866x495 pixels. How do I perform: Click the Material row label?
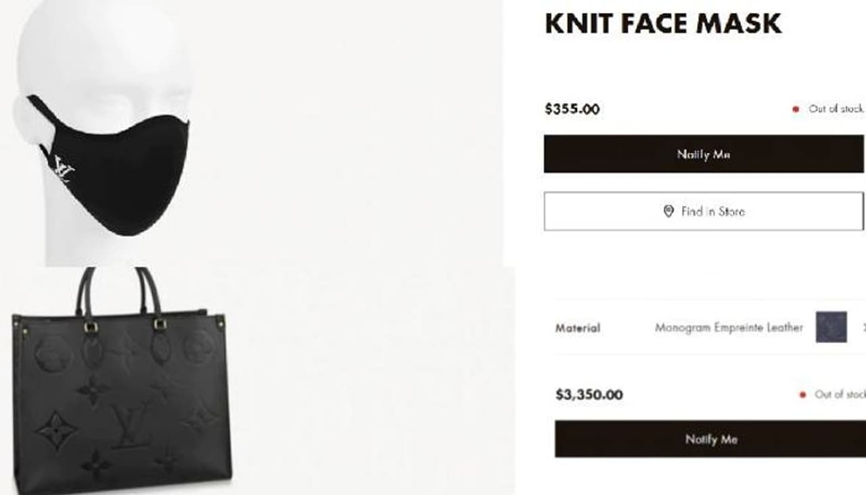[578, 328]
